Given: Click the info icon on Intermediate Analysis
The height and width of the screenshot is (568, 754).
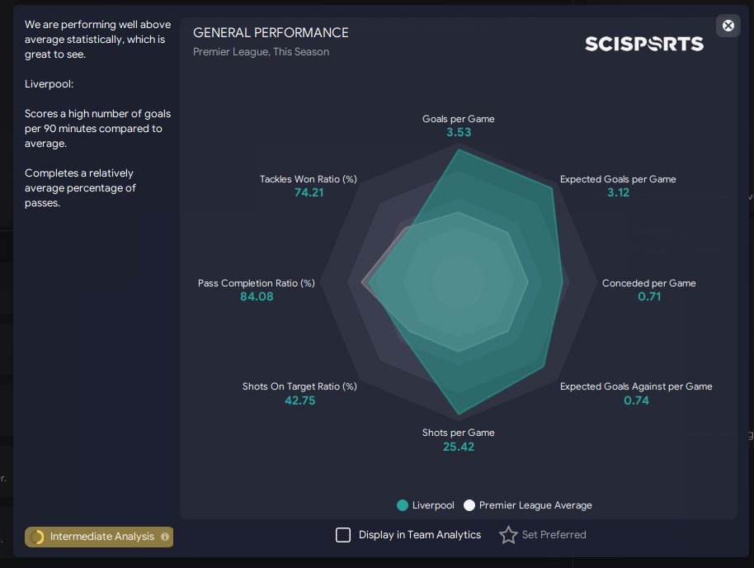Looking at the screenshot, I should (x=165, y=537).
